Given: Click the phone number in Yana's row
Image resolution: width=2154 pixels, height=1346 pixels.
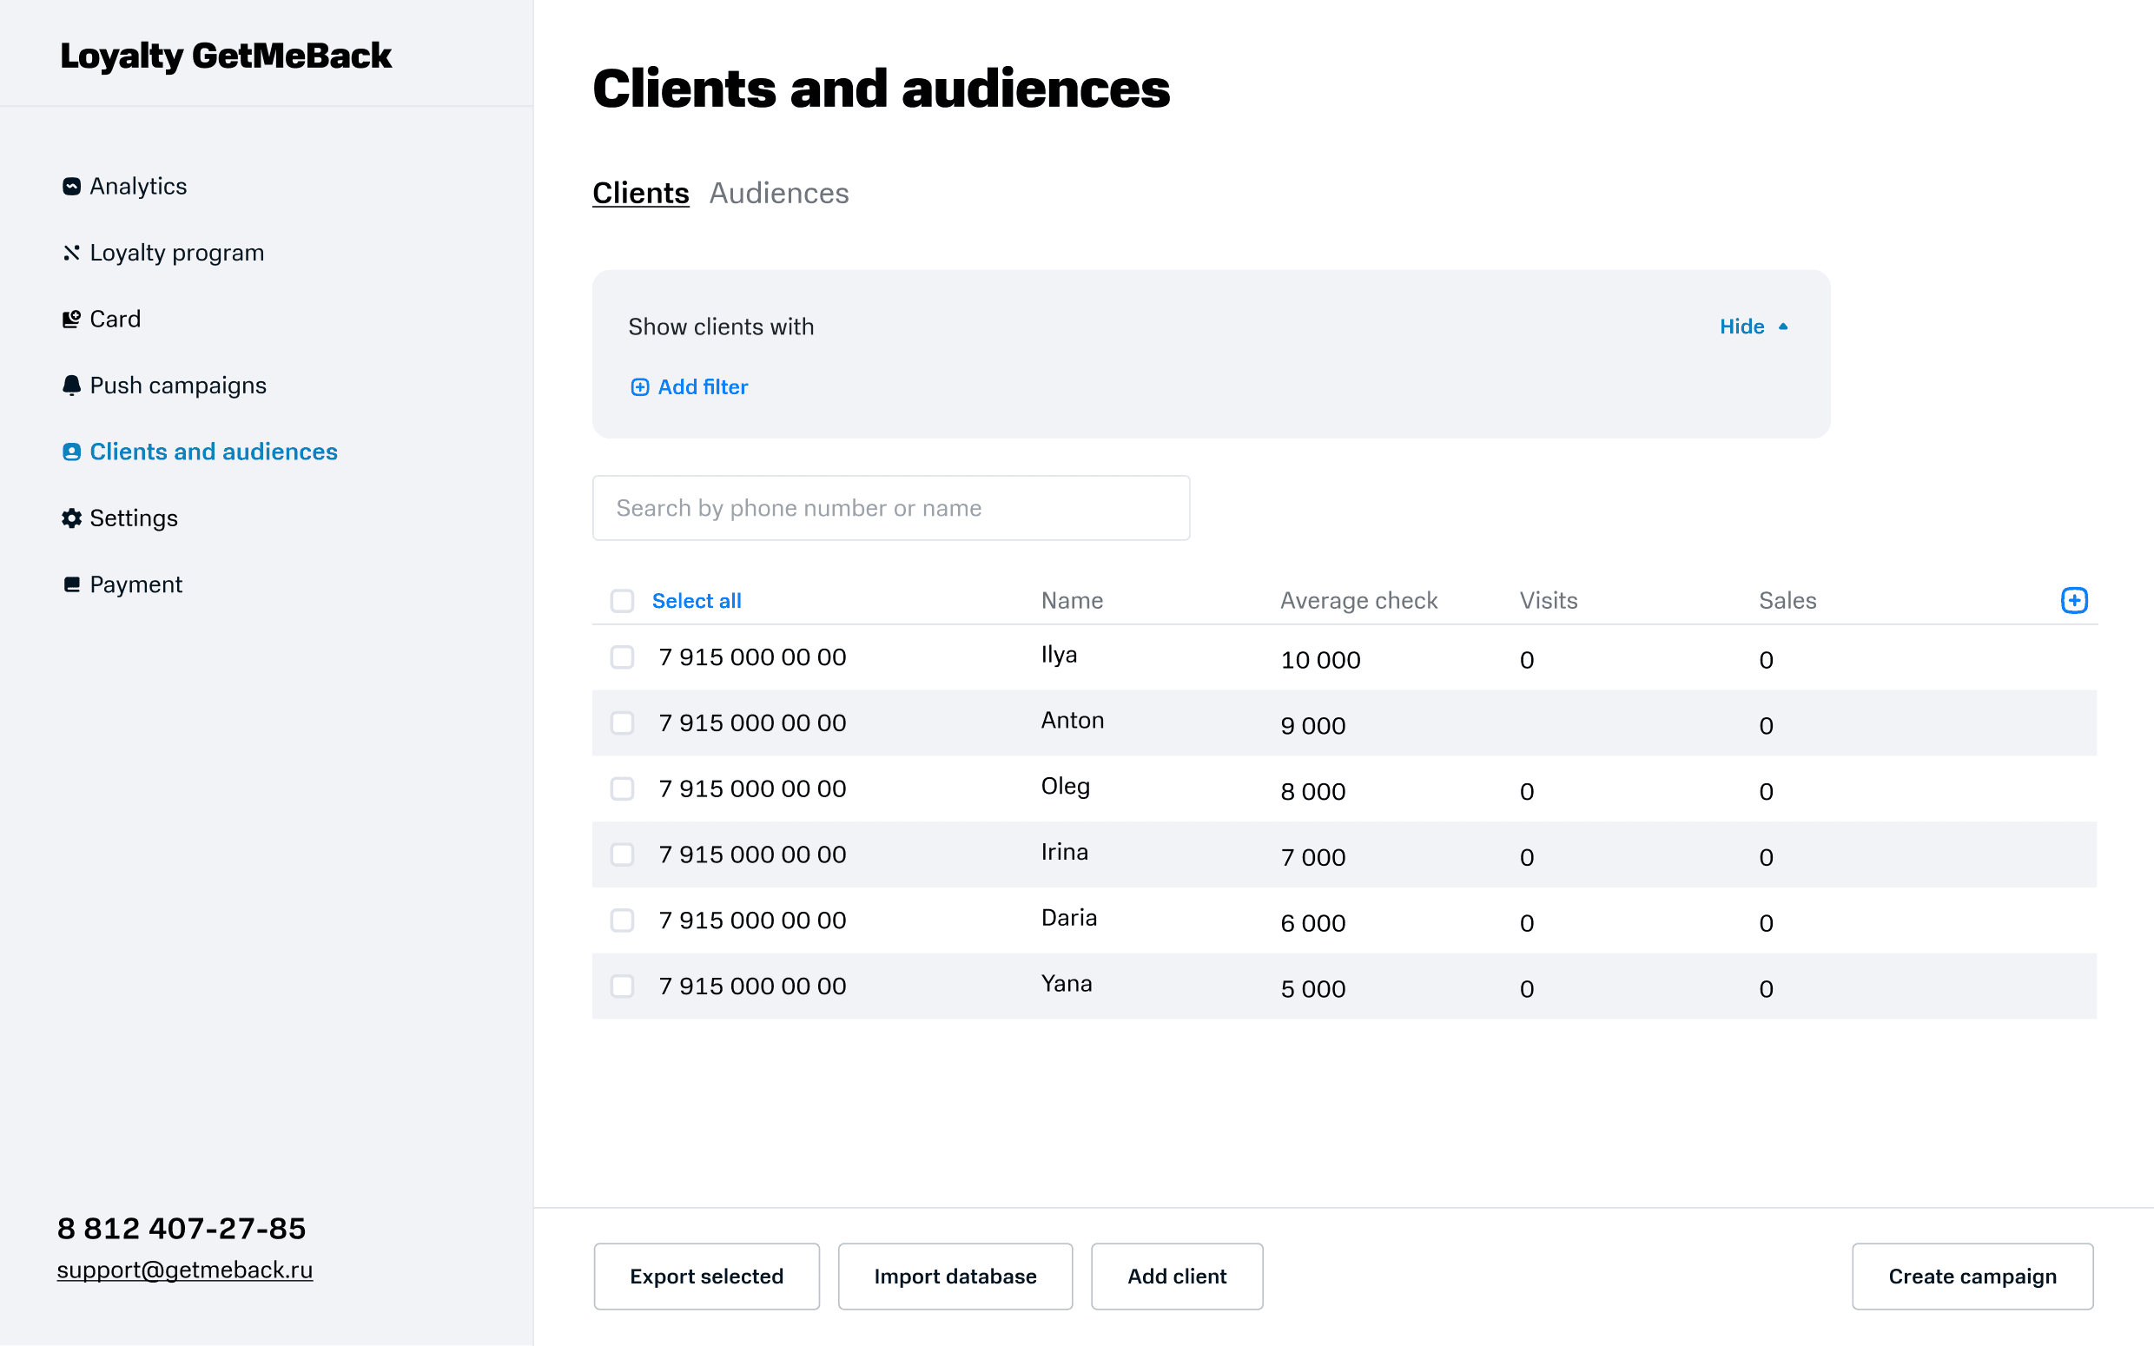Looking at the screenshot, I should pyautogui.click(x=752, y=986).
